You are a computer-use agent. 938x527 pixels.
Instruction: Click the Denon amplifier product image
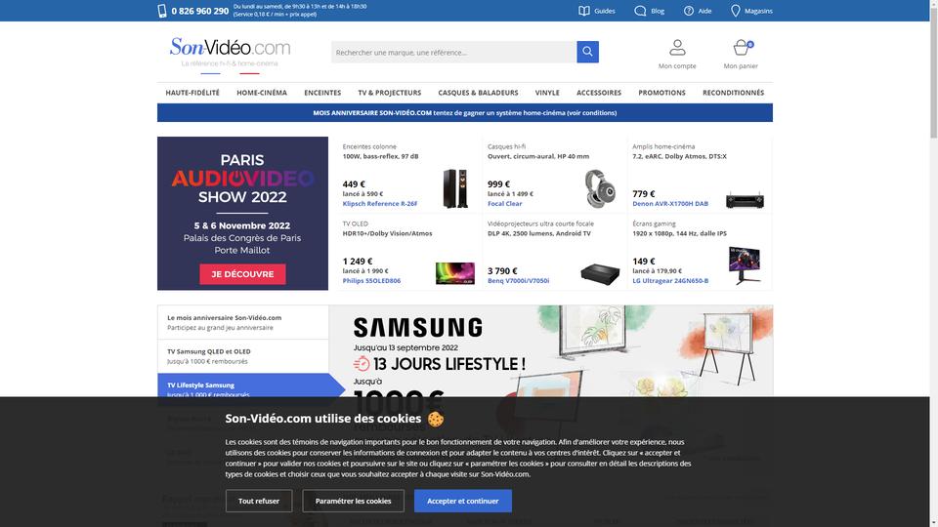[745, 200]
